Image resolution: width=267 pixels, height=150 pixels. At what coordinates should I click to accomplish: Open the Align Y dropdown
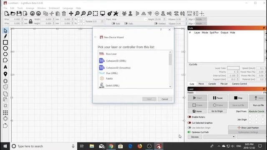[x=201, y=23]
